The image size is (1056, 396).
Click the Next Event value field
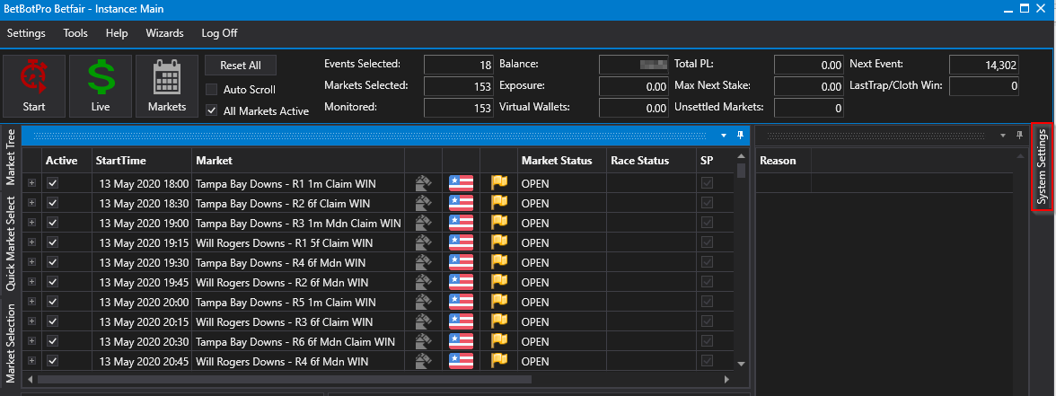coord(984,65)
